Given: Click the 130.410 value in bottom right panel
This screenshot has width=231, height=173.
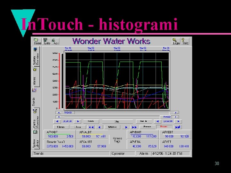Looking at the screenshot, I should [x=184, y=146].
